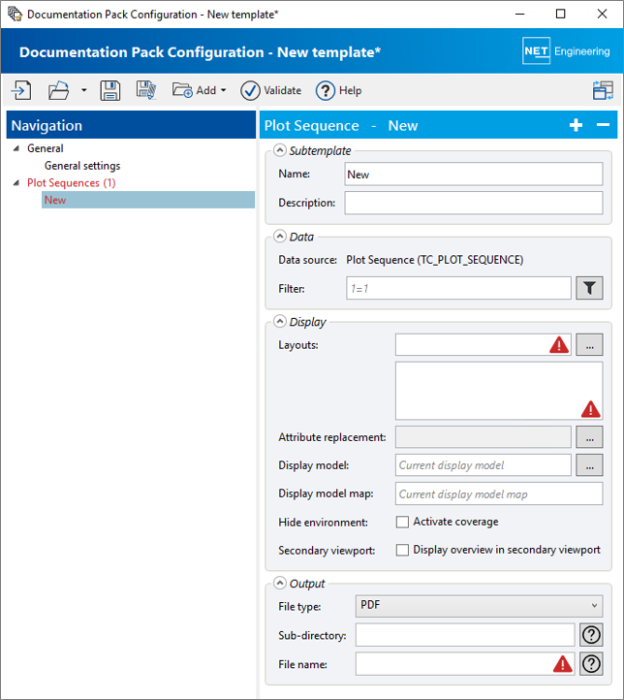Collapse the Output section
This screenshot has height=700, width=624.
(x=280, y=583)
